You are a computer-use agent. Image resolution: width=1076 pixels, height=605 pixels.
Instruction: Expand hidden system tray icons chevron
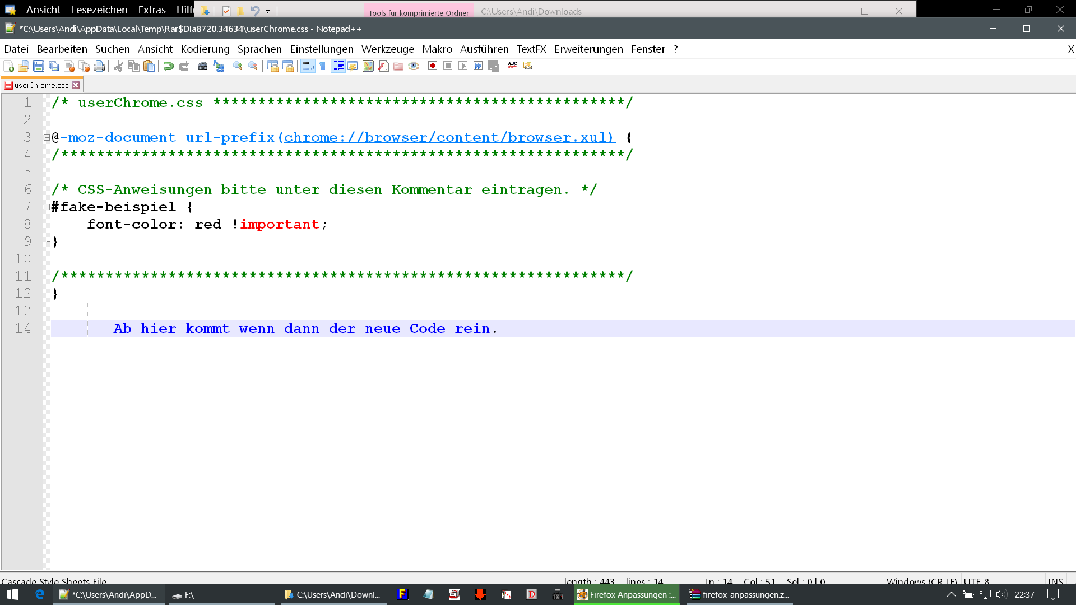[x=951, y=594]
